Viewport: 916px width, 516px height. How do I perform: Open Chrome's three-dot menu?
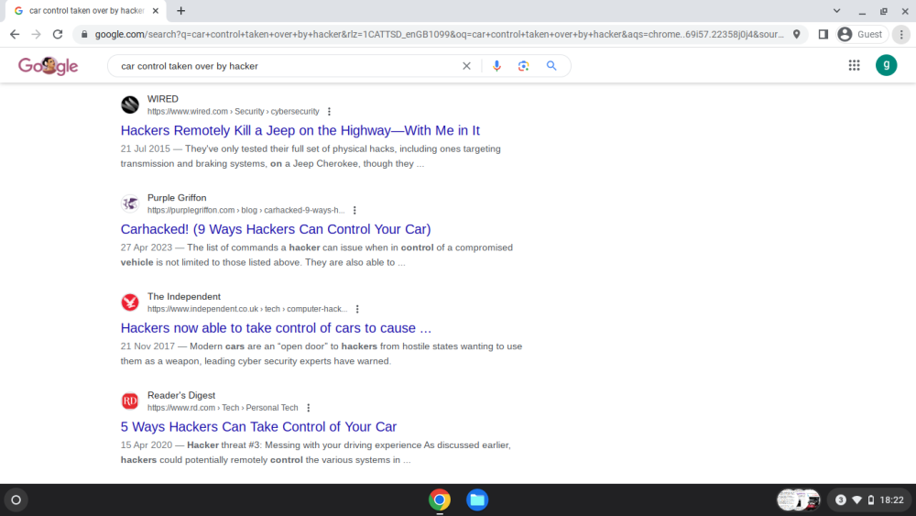901,35
